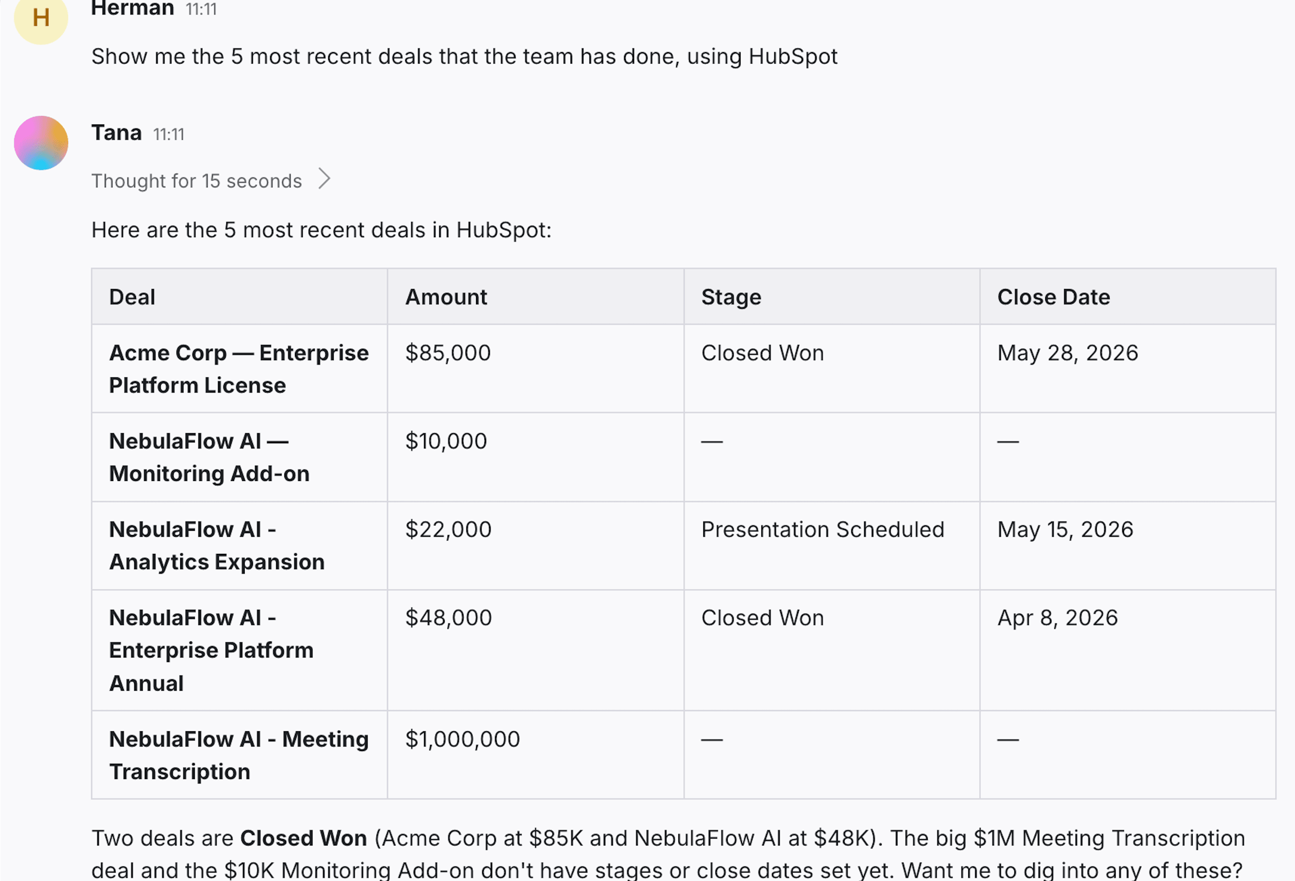Click the Tana sender name
Viewport: 1295px width, 881px height.
click(116, 133)
